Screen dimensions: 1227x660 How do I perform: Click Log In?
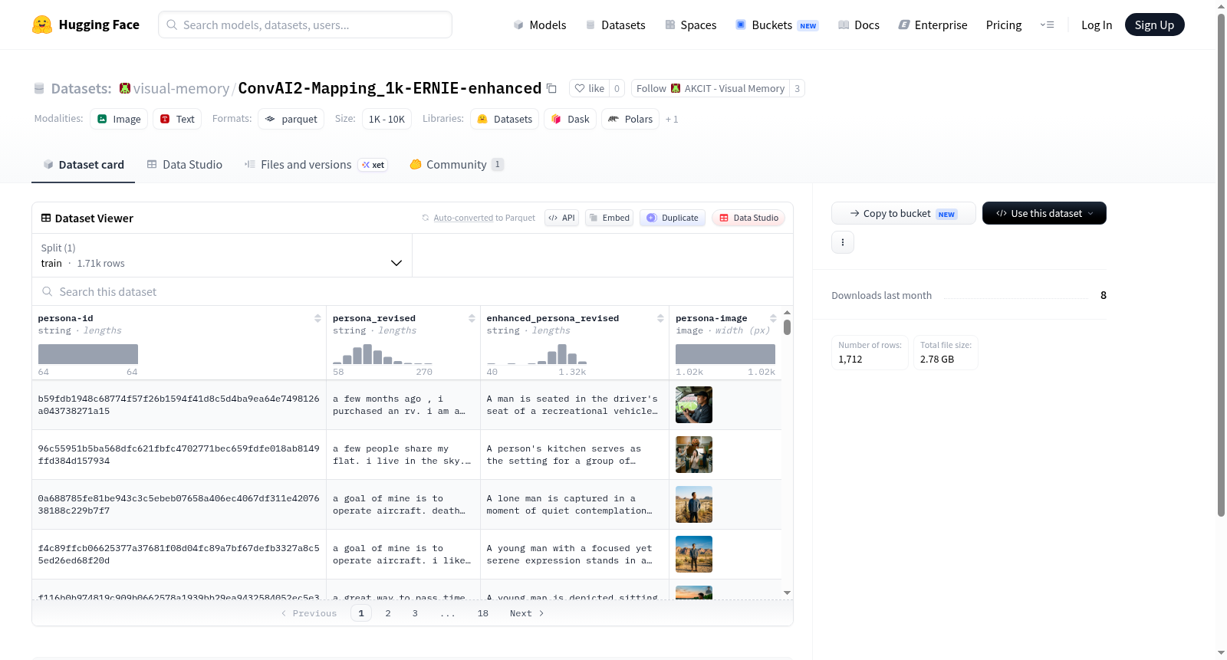pos(1097,25)
